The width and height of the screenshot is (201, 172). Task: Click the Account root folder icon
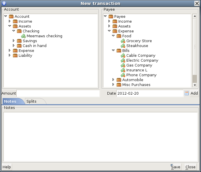(x=11, y=17)
